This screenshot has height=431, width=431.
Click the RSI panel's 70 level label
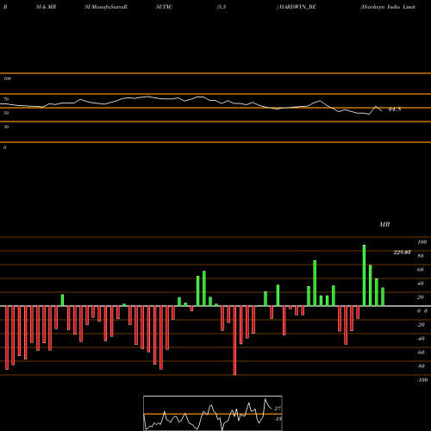[x=6, y=99]
